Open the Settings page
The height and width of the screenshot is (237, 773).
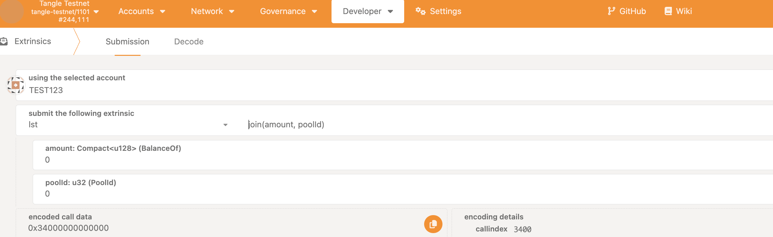pos(445,11)
